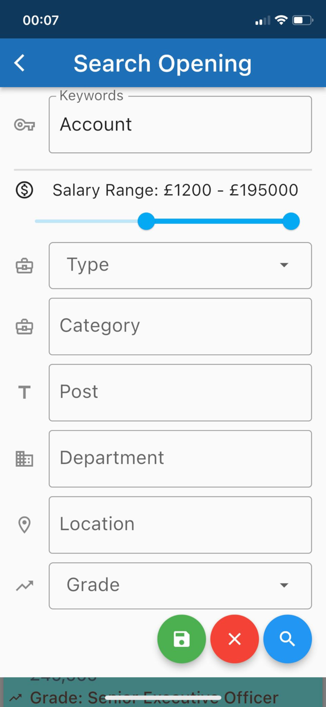
Task: Tap the Keywords field containing Account
Action: pyautogui.click(x=180, y=124)
